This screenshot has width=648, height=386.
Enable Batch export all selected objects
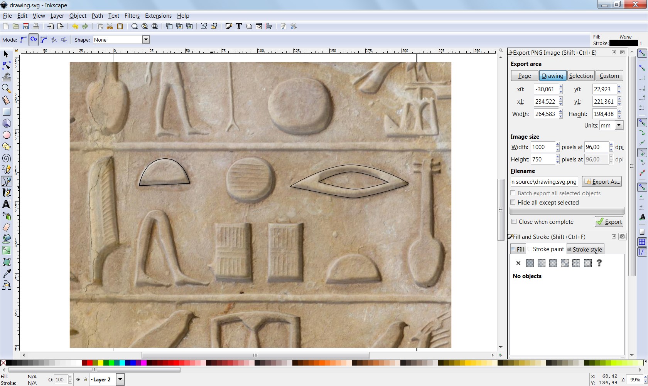[x=513, y=193]
